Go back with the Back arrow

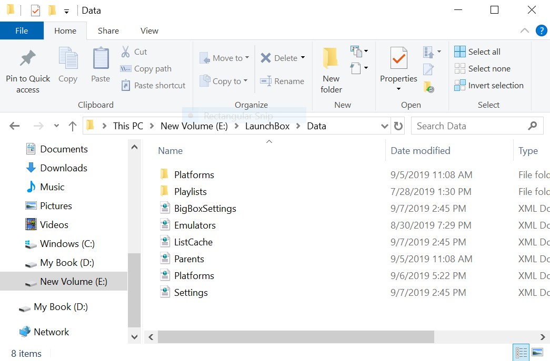[x=14, y=126]
